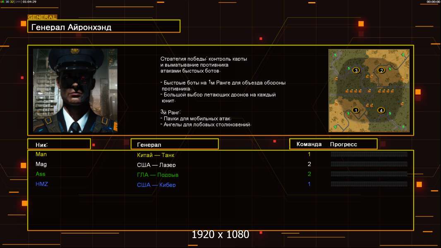The width and height of the screenshot is (441, 248).
Task: Click the progress bar for player Mag
Action: (369, 164)
